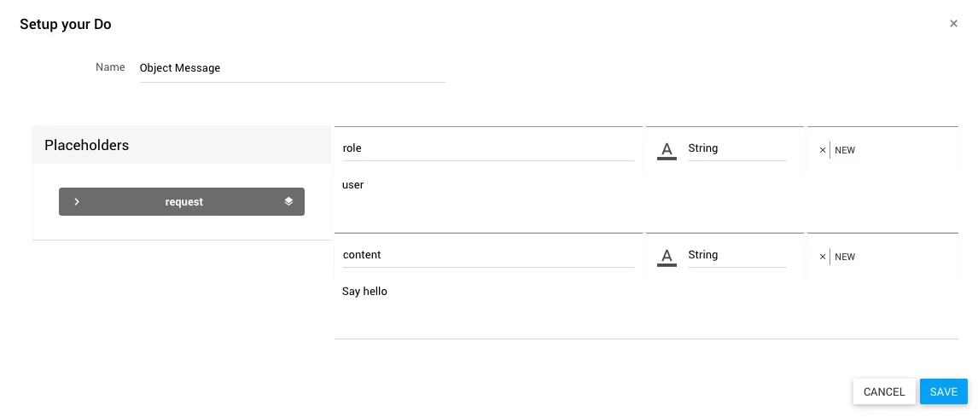Screen dimensions: 978x417
Task: Open the String type dropdown for content
Action: [x=736, y=255]
